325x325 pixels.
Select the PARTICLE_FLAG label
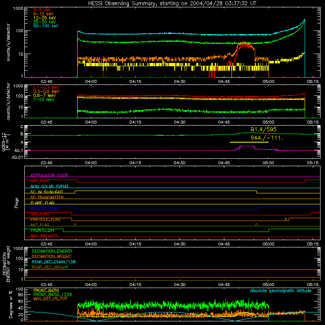point(45,219)
